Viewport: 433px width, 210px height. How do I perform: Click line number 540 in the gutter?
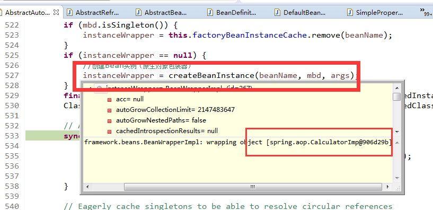coord(12,206)
